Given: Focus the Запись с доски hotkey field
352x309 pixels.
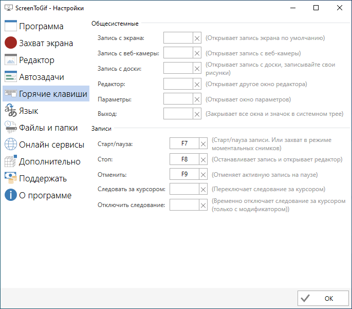Looking at the screenshot, I should (x=178, y=68).
